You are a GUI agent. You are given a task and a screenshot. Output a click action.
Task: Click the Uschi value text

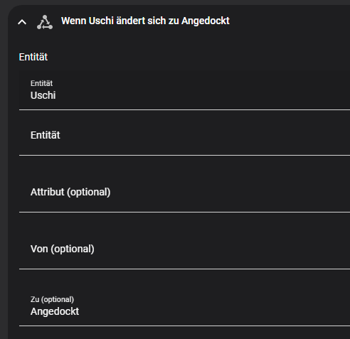[x=43, y=95]
